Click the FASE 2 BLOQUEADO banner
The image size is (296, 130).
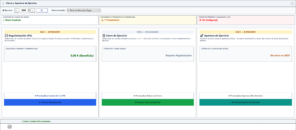pos(148,32)
